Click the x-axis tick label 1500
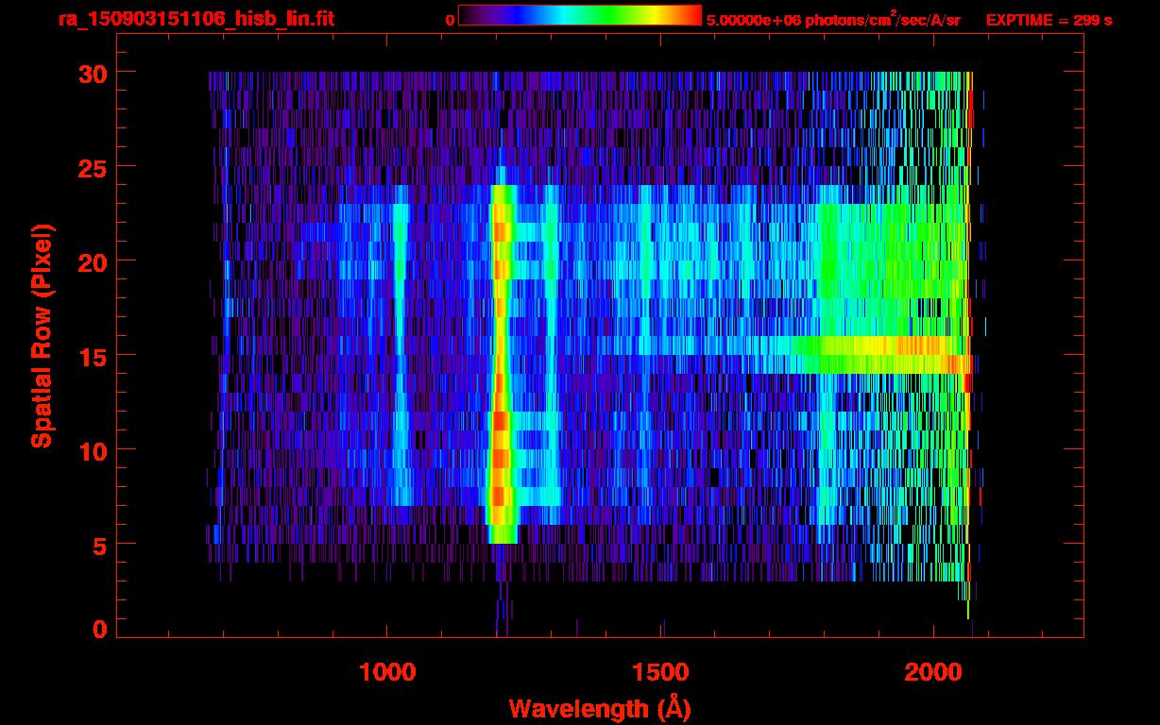The image size is (1160, 725). pos(660,671)
